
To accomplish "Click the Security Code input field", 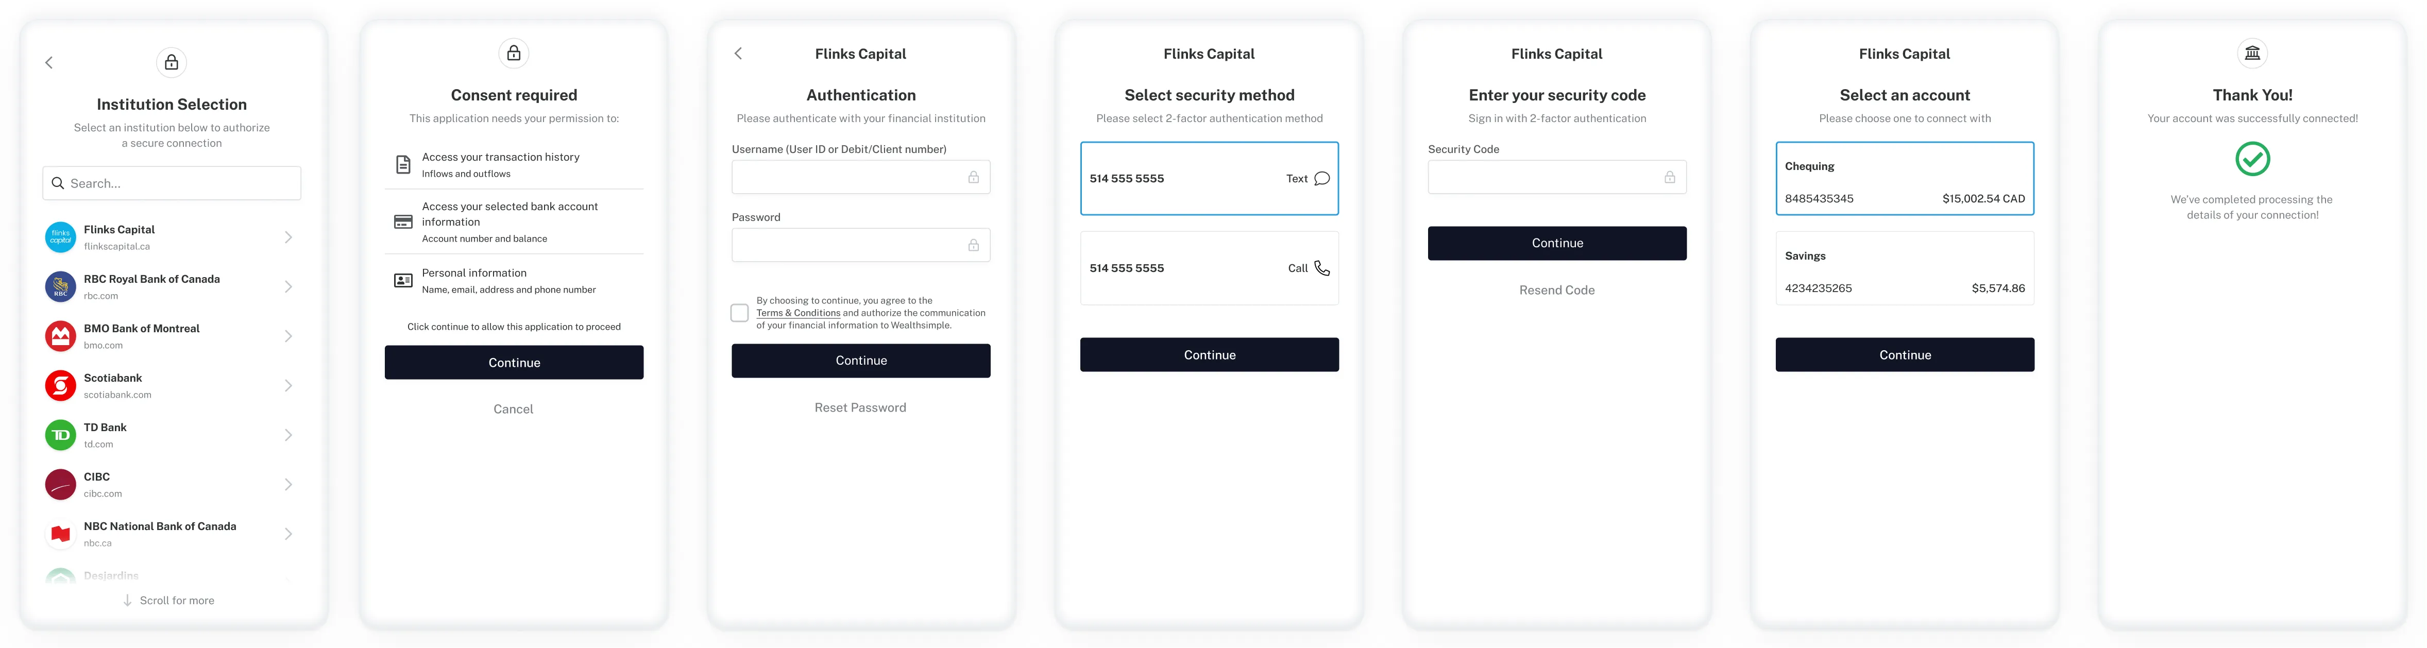I will (x=1556, y=176).
